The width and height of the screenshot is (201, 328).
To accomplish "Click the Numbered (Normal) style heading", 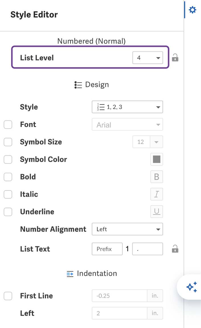I will coord(91,41).
